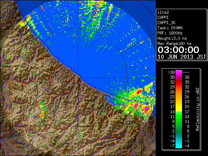Click the 'Height:3.0 km' line
Image resolution: width=208 pixels, height=156 pixels.
[x=172, y=38]
